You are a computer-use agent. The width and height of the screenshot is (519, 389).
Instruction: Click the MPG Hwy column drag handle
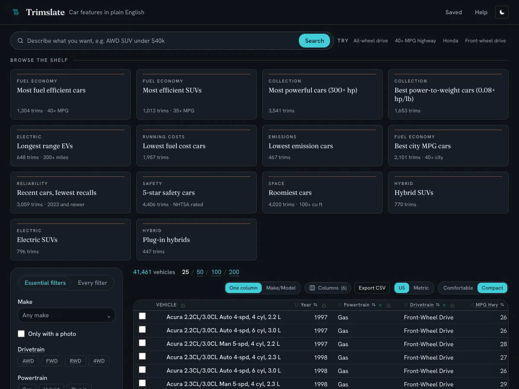(472, 305)
